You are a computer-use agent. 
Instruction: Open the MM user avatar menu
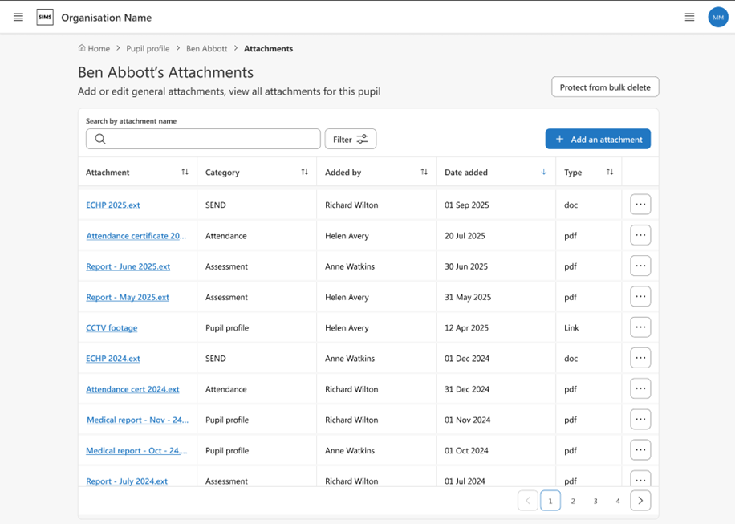click(x=717, y=18)
